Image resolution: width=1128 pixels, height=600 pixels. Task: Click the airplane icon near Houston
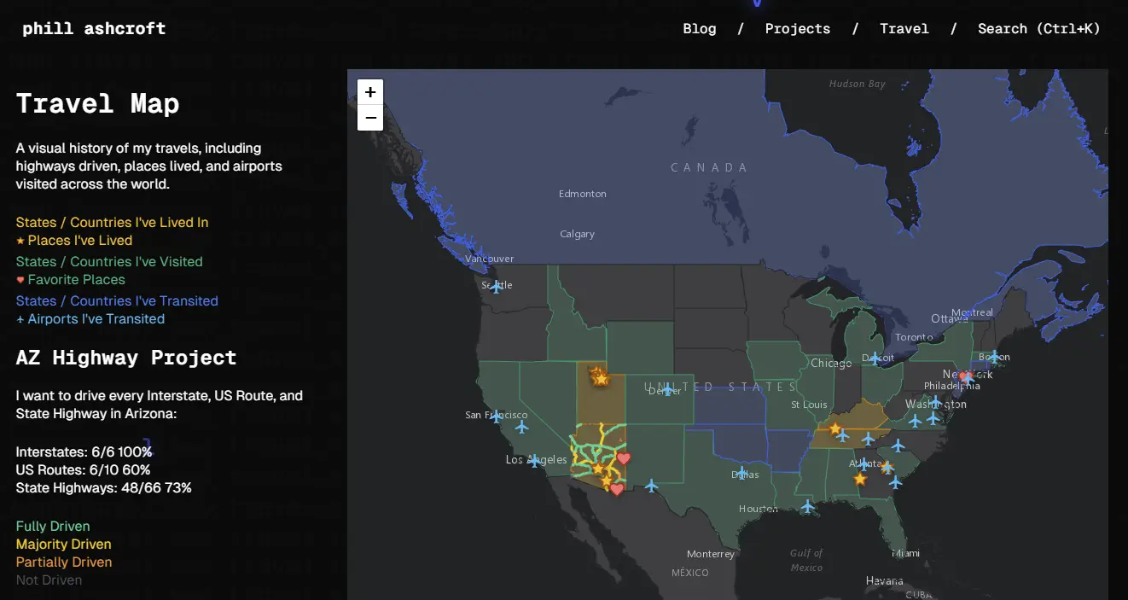[806, 506]
